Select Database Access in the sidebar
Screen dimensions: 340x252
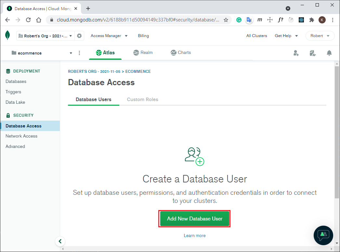tap(30, 126)
